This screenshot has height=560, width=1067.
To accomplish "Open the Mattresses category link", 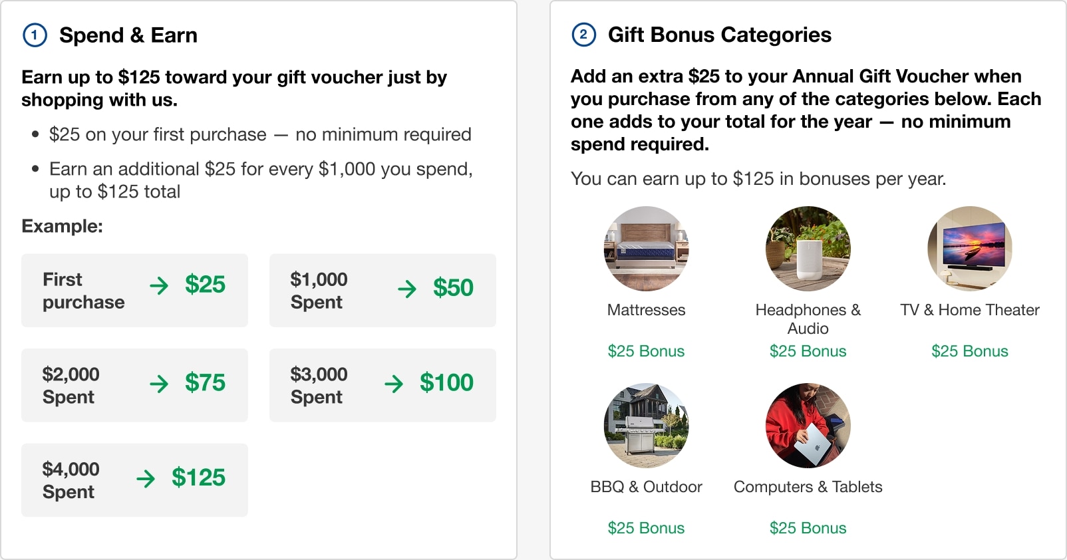I will (x=646, y=310).
